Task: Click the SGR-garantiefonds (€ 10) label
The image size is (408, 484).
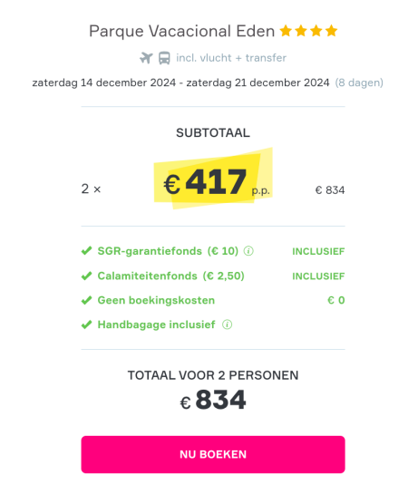Action: pyautogui.click(x=168, y=251)
